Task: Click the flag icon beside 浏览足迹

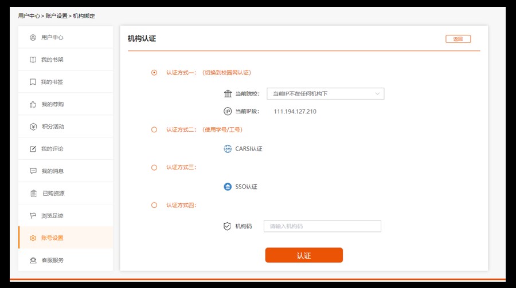Action: click(x=33, y=216)
